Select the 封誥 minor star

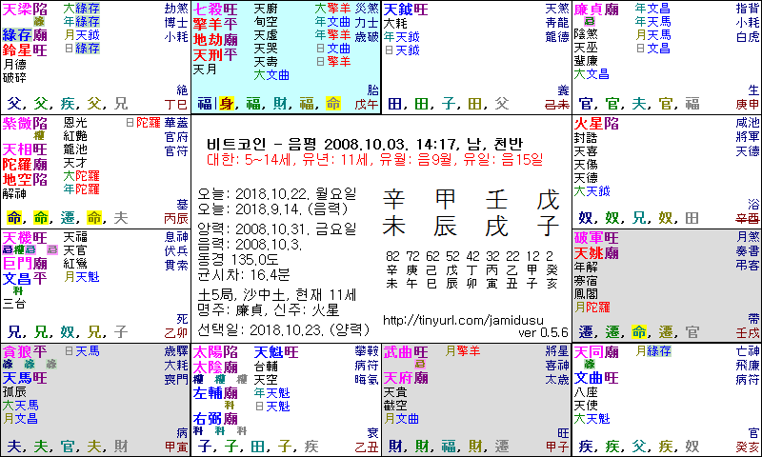[586, 138]
